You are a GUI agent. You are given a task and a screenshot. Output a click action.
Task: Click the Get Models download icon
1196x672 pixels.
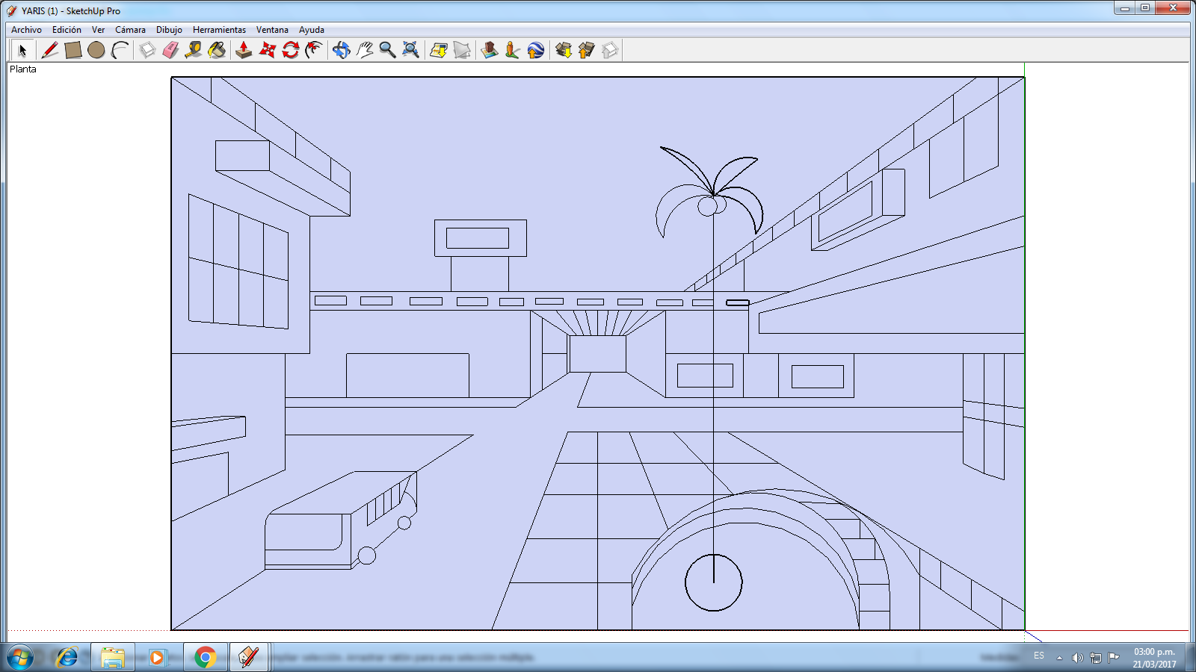(x=564, y=50)
